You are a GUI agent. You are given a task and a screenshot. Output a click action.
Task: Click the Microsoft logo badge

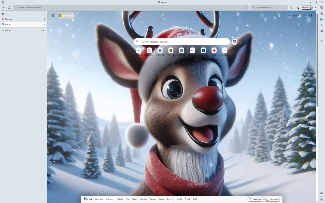pos(66,15)
